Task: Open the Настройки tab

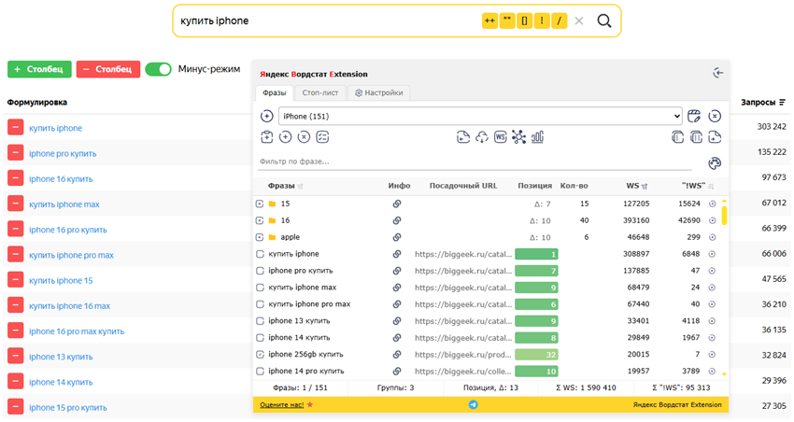Action: tap(378, 92)
